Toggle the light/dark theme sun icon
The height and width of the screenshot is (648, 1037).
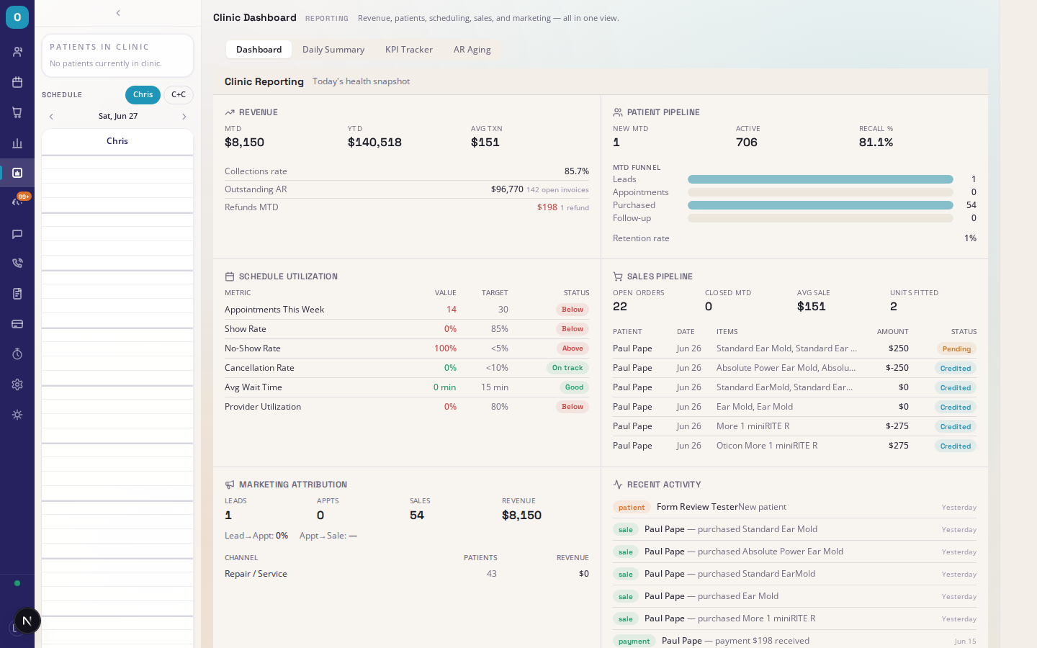(x=17, y=415)
